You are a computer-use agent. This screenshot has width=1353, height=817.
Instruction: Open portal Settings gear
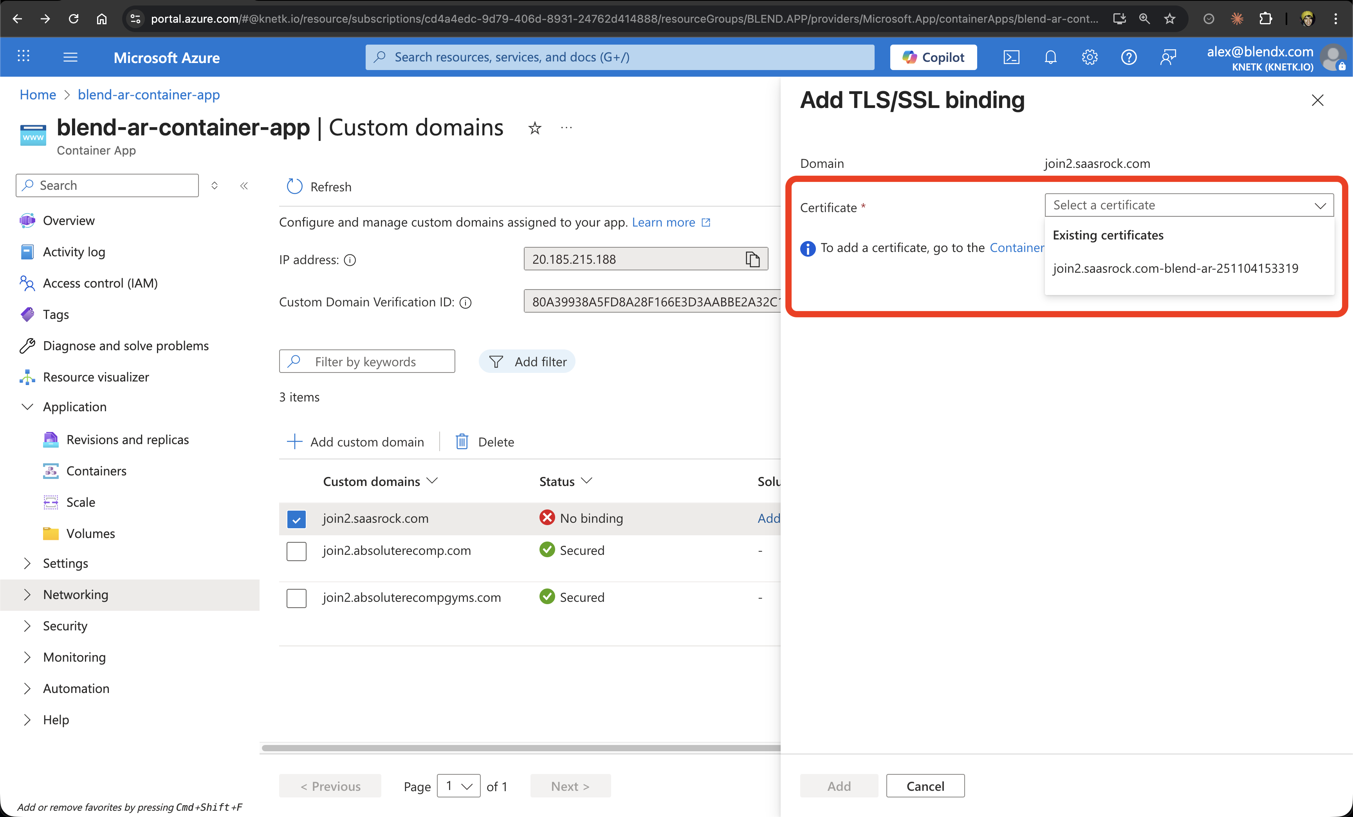[1090, 56]
